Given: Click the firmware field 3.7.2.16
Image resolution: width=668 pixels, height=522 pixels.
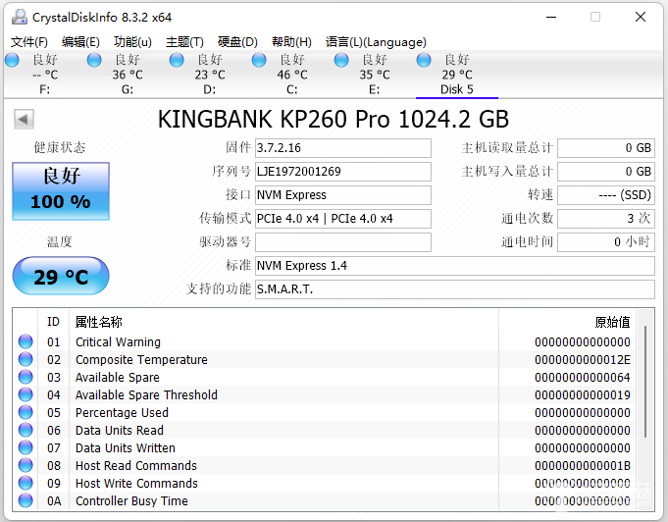Looking at the screenshot, I should pos(343,148).
